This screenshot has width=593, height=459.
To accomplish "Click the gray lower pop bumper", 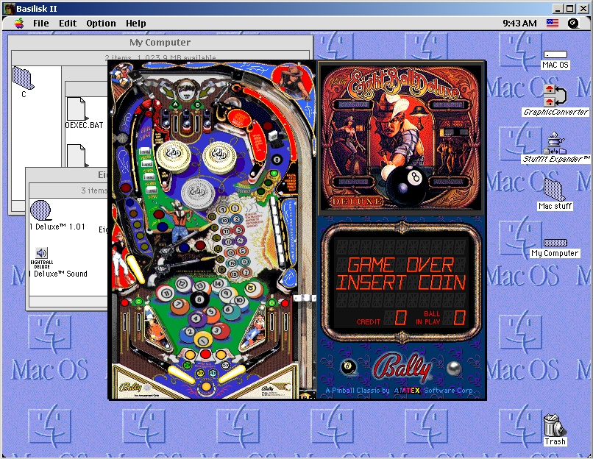I will coord(197,193).
